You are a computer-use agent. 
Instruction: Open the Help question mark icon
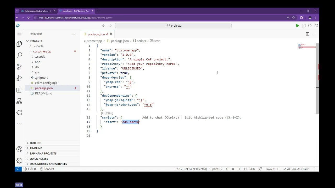pyautogui.click(x=310, y=26)
